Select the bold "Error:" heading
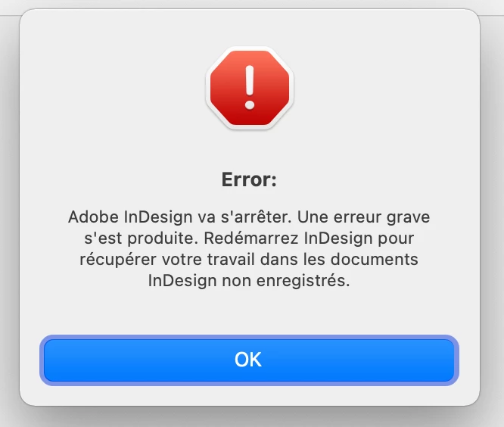Viewport: 504px width, 427px height. (249, 179)
